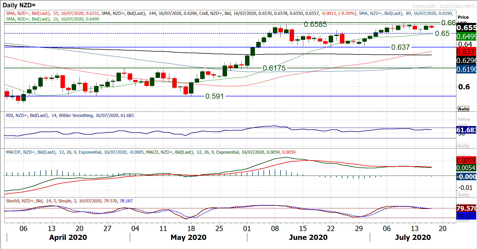Click the April 2020 month label
The height and width of the screenshot is (249, 477).
[x=68, y=237]
